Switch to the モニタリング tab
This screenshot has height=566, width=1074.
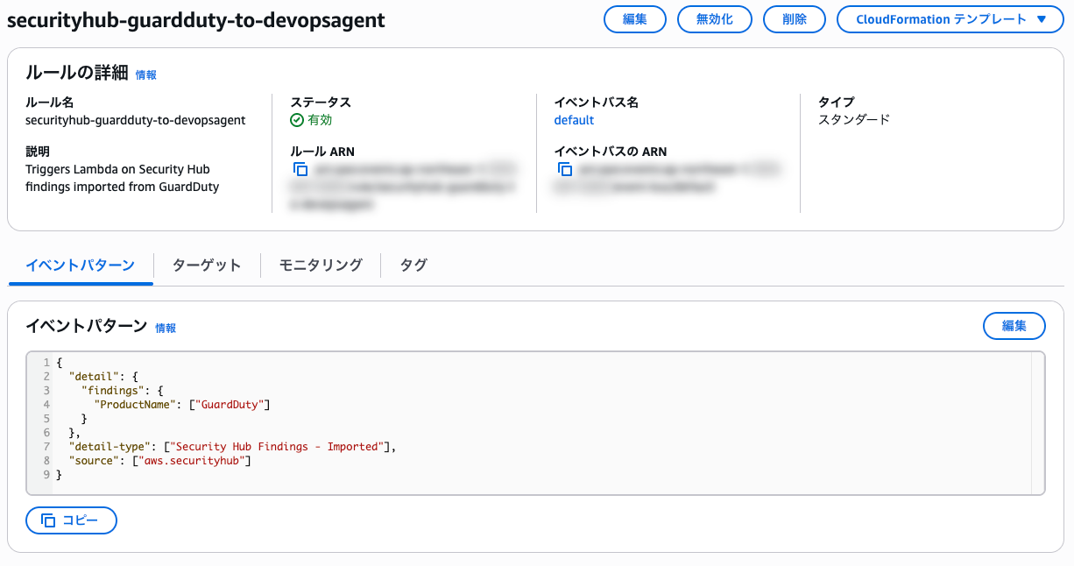tap(321, 265)
